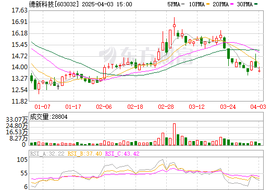Viewport: 271px width, 190px height.
Task: Click the black cross doji candlestick
Action: pos(58,87)
